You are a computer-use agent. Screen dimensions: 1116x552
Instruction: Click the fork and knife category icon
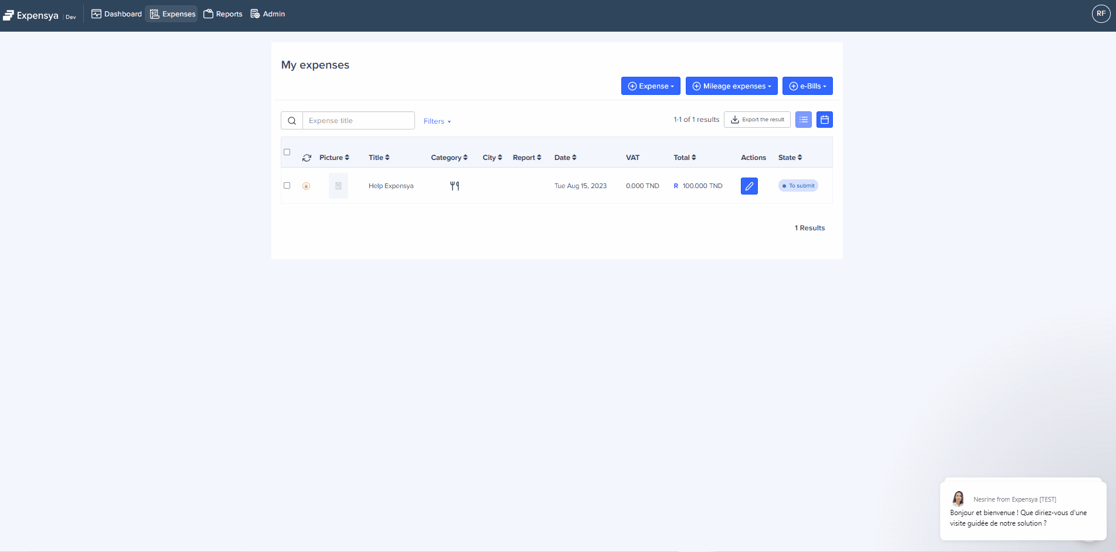pos(454,186)
